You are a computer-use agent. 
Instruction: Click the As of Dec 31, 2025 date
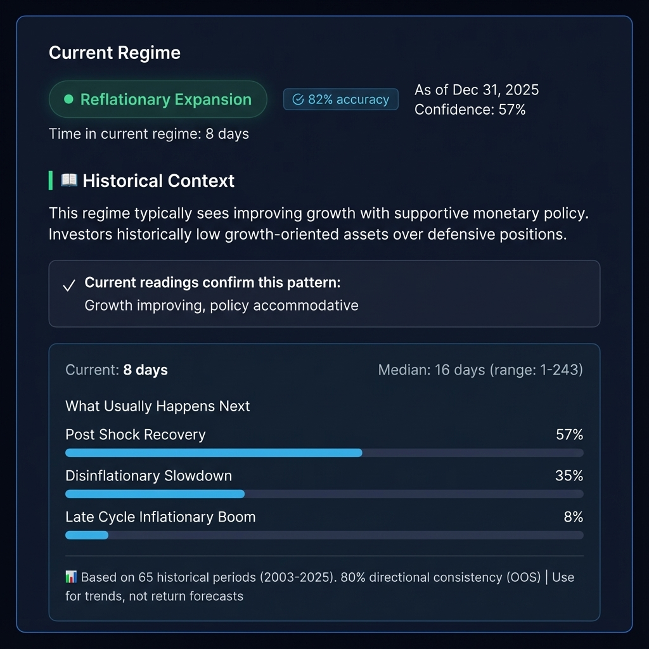point(477,90)
